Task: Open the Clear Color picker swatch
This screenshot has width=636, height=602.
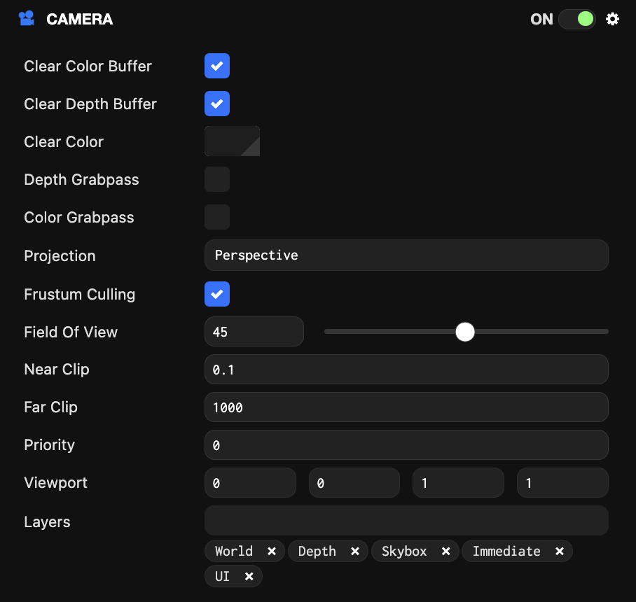Action: point(232,141)
